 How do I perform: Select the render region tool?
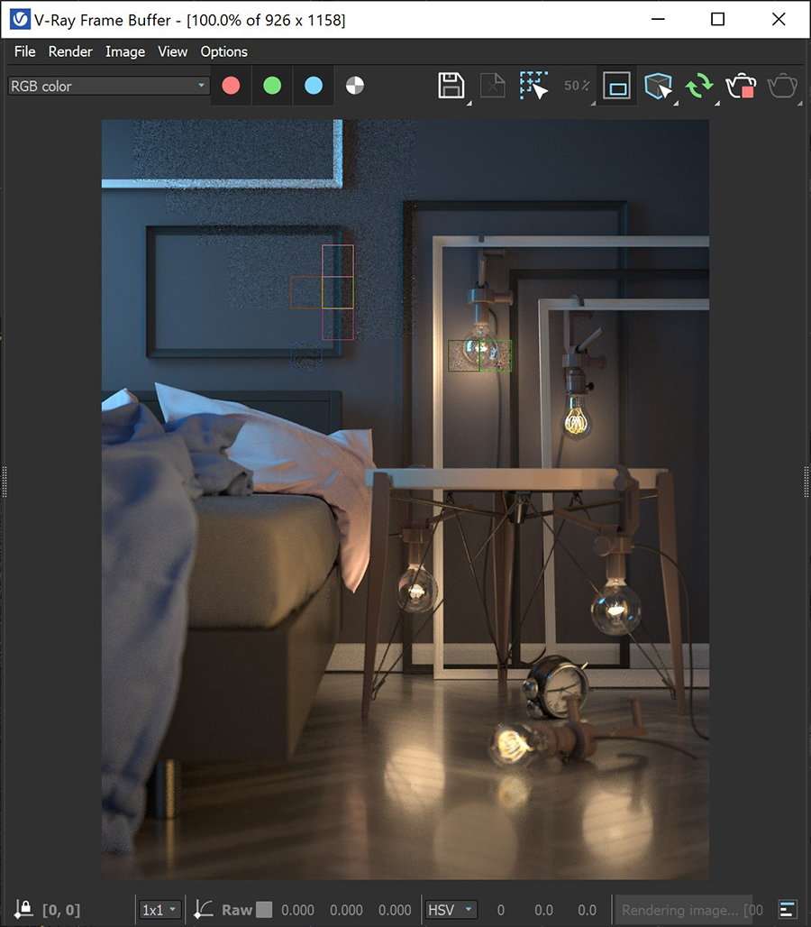532,85
